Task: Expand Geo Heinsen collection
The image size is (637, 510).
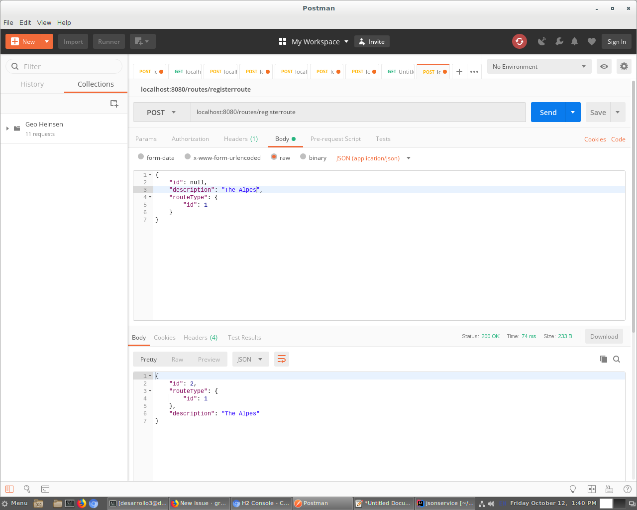Action: (7, 128)
